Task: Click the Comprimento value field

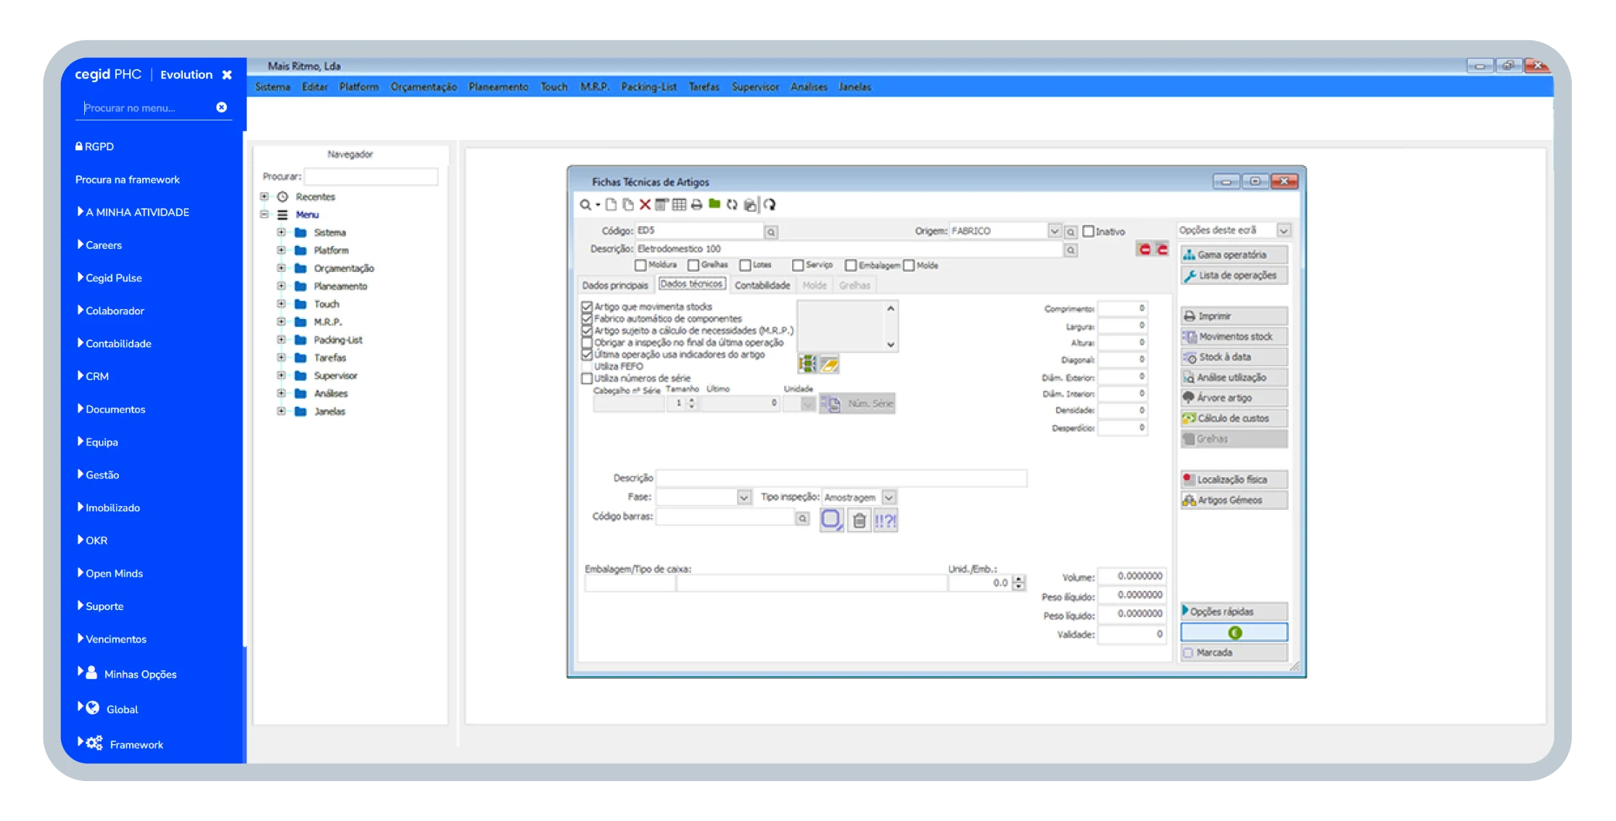Action: (x=1122, y=308)
